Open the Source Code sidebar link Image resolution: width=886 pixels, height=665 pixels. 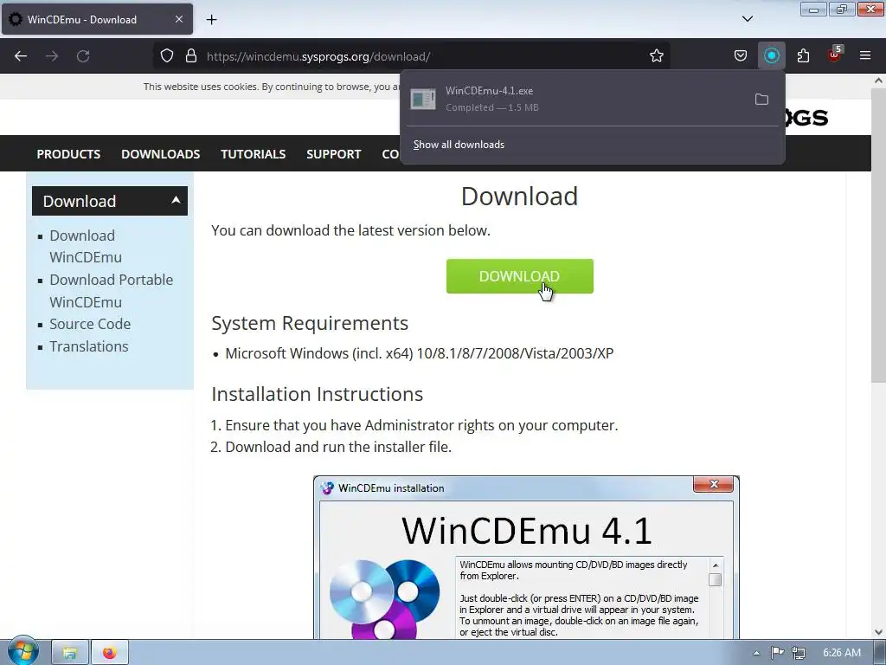90,324
